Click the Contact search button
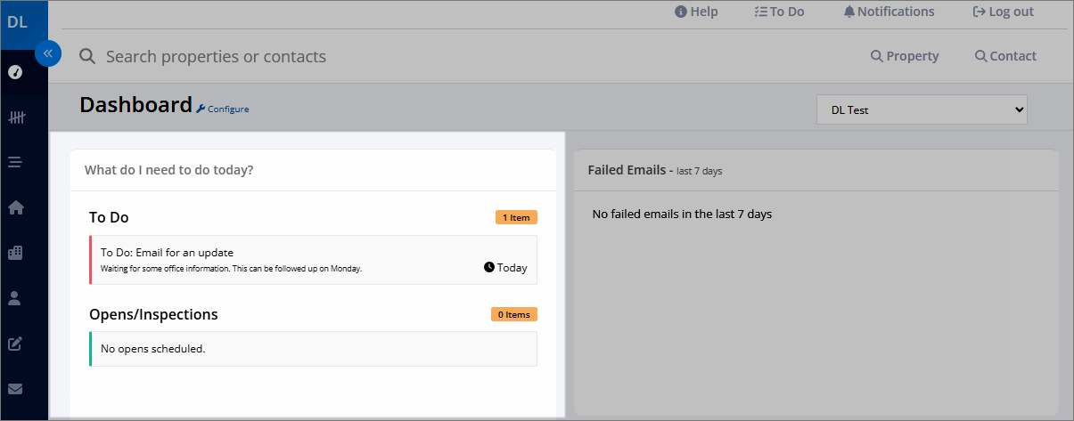The height and width of the screenshot is (421, 1074). pos(1005,56)
